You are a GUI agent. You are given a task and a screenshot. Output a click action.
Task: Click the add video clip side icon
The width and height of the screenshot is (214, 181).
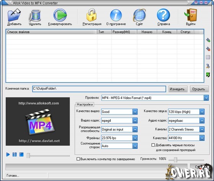(208, 40)
